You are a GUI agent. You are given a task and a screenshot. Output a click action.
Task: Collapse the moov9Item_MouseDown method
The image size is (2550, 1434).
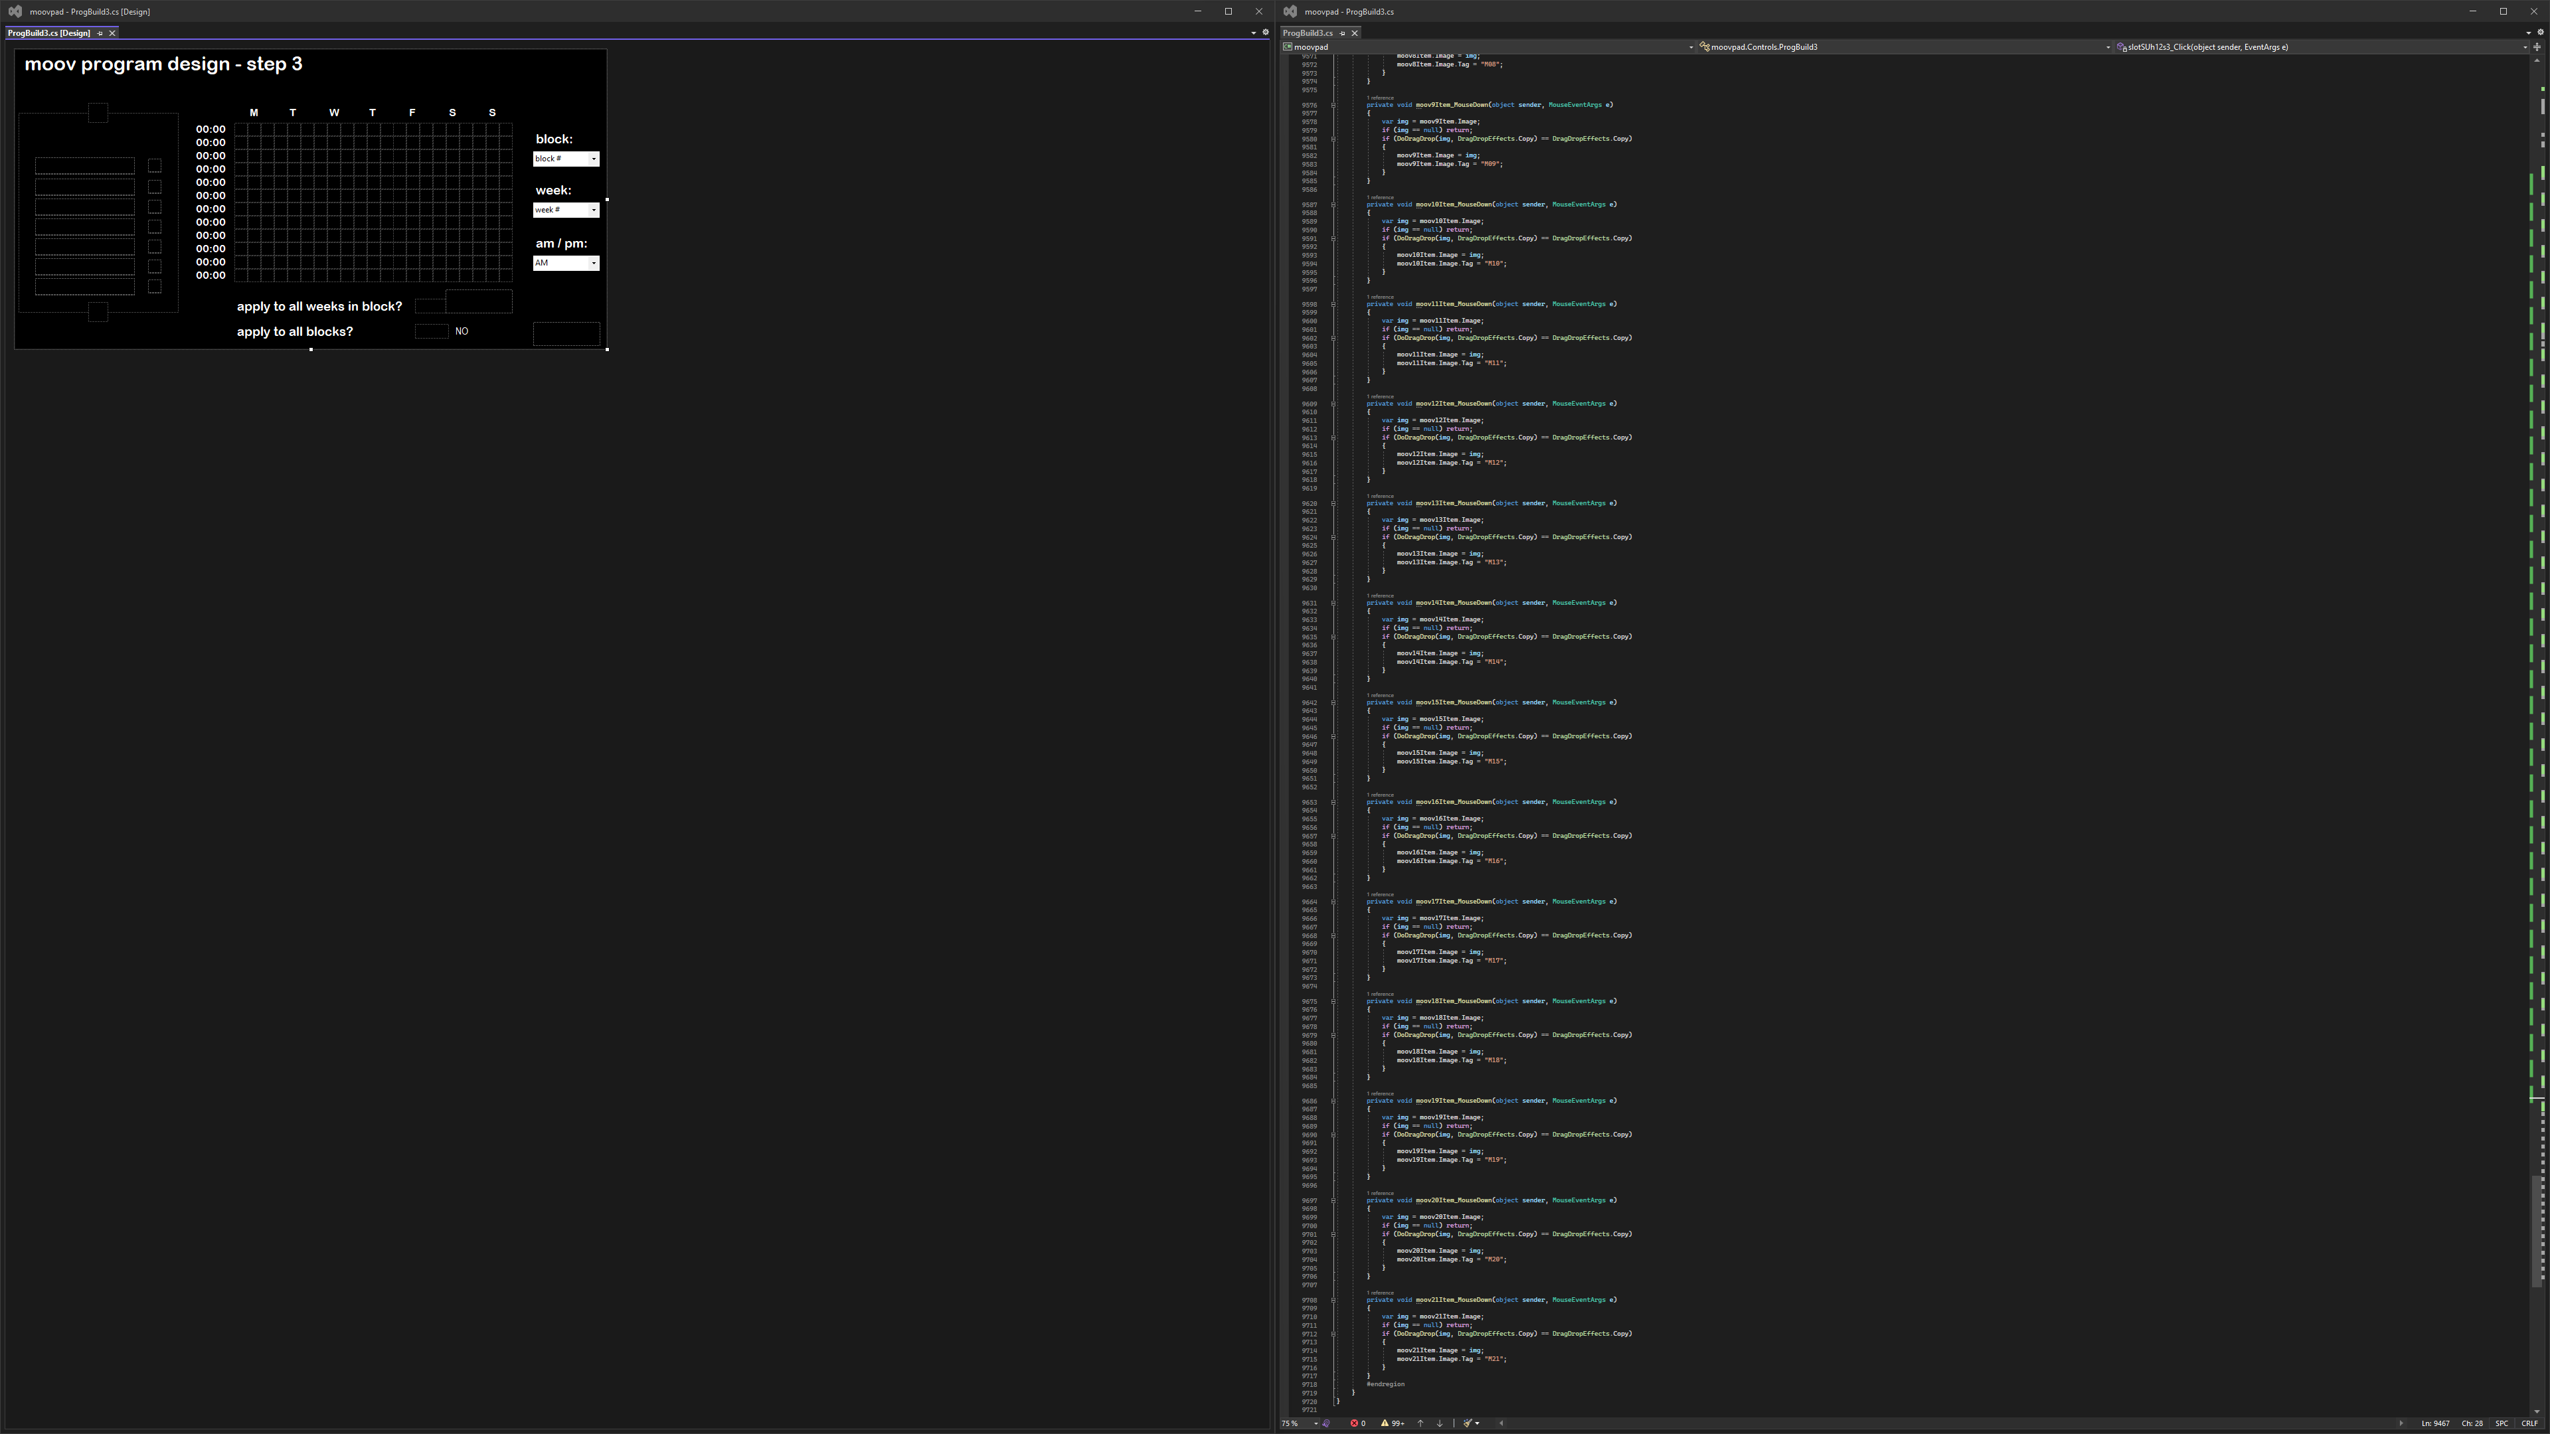[x=1332, y=105]
